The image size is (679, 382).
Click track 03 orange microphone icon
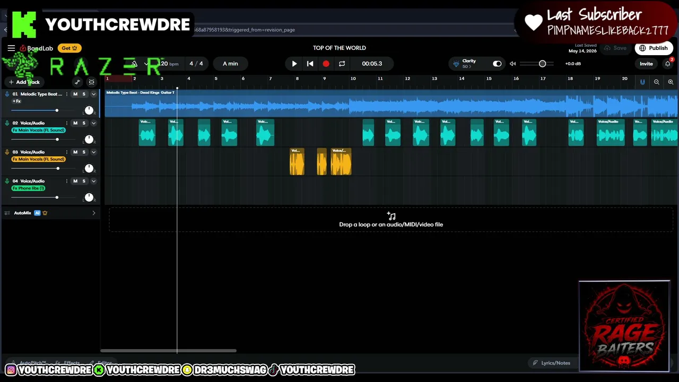coord(7,152)
